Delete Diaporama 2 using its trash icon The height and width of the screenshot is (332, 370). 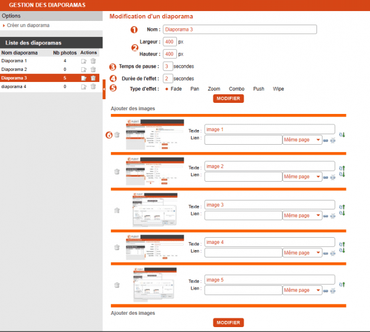(x=93, y=70)
